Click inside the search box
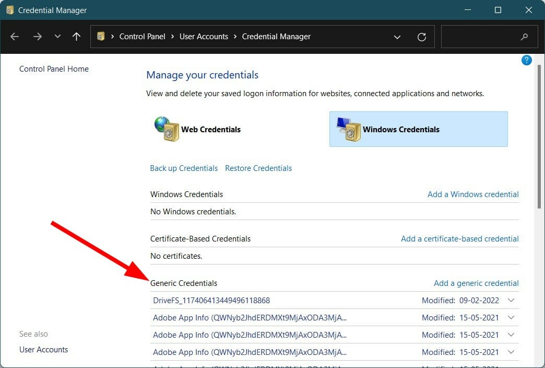Image resolution: width=545 pixels, height=368 pixels. (485, 37)
